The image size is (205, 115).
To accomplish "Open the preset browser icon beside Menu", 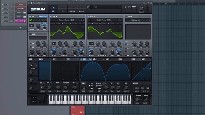I will 129,7.
